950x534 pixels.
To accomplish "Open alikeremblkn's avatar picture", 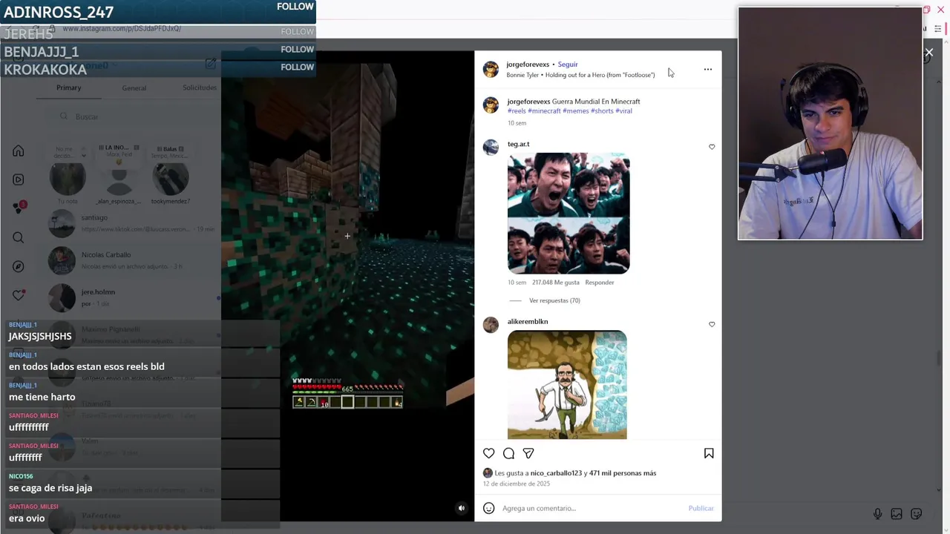I will [491, 325].
